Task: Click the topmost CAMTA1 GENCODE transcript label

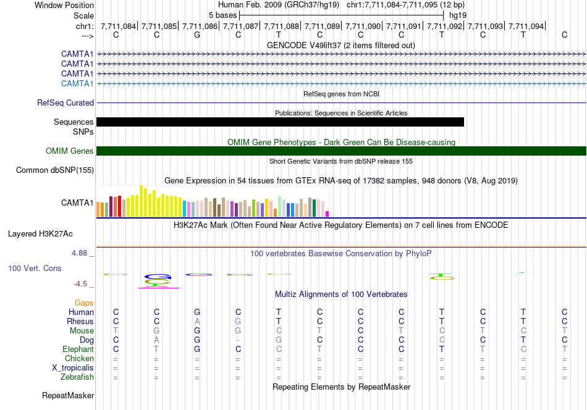Action: tap(77, 54)
